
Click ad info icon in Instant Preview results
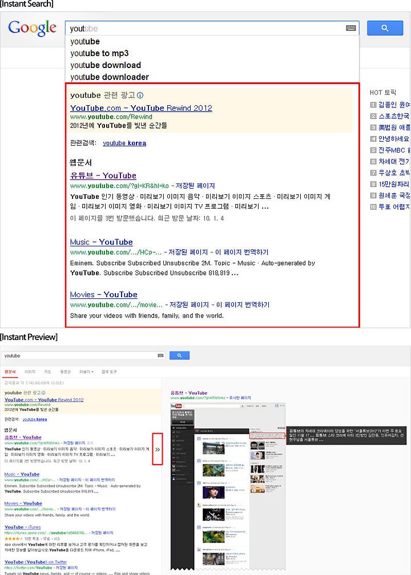[43, 393]
